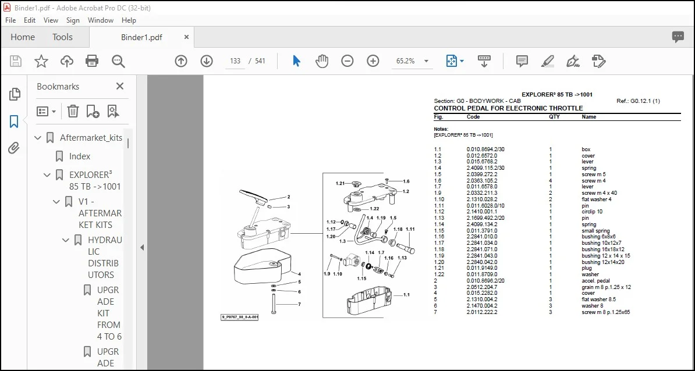695x371 pixels.
Task: Zoom out with the minus button
Action: pyautogui.click(x=347, y=61)
